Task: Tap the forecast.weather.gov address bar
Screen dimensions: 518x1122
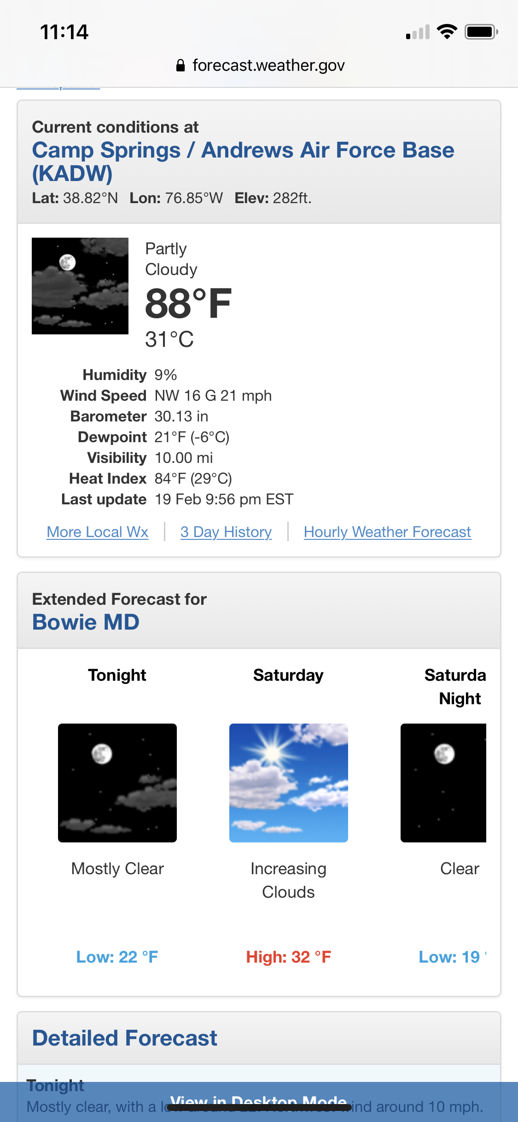Action: click(x=260, y=65)
